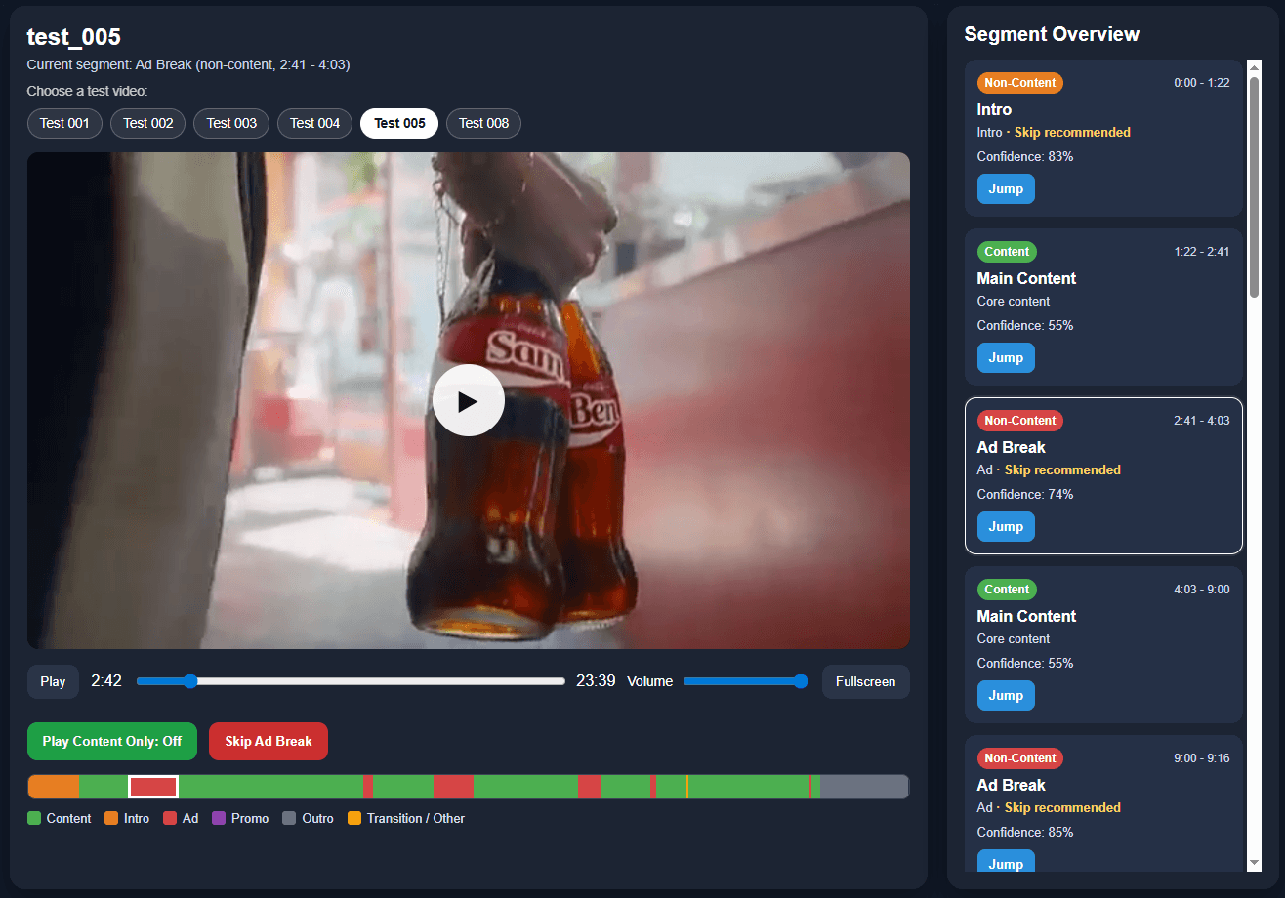Screen dimensions: 1285x898
Task: Toggle the Play Content Only option
Action: pyautogui.click(x=112, y=741)
